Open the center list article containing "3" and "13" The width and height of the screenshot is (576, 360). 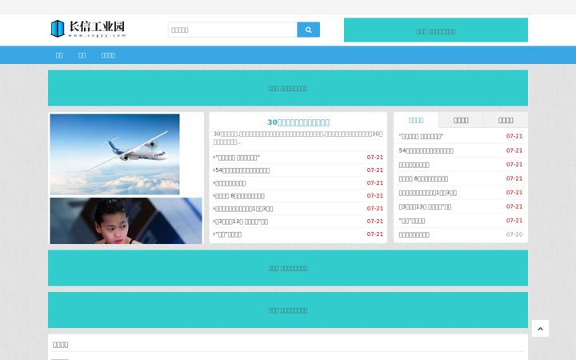point(242,222)
